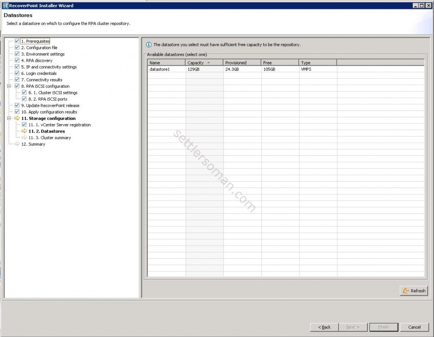Toggle the checkbox for 1. Prerequisites
434x337 pixels.
(x=17, y=41)
